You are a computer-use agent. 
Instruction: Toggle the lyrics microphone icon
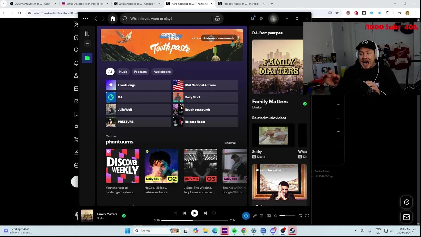coord(255,216)
